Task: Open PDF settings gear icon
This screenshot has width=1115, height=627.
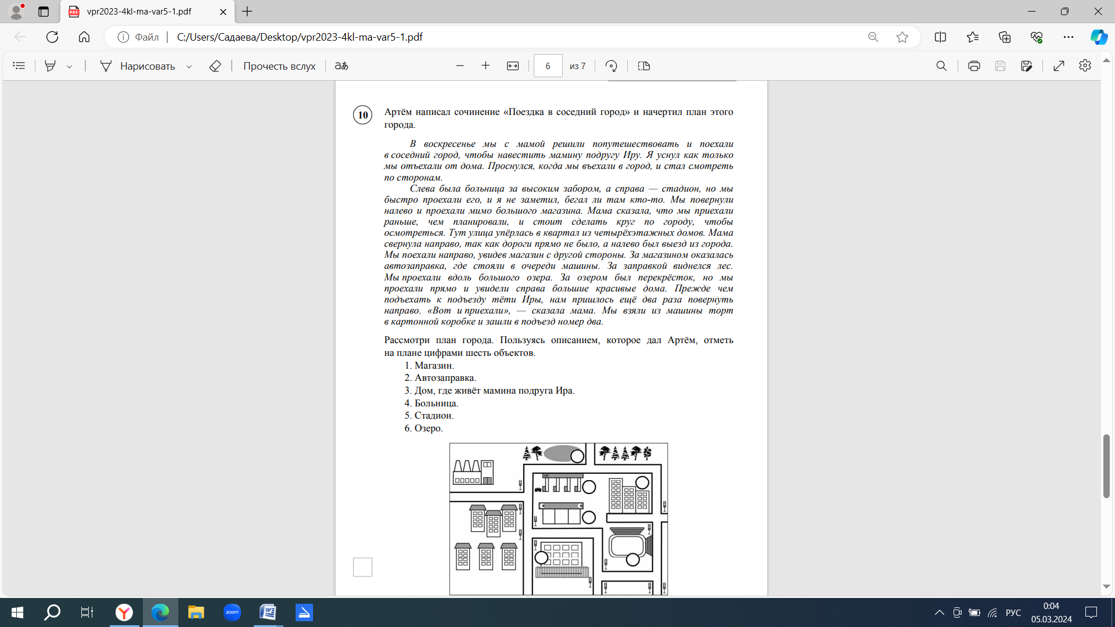Action: coord(1085,66)
